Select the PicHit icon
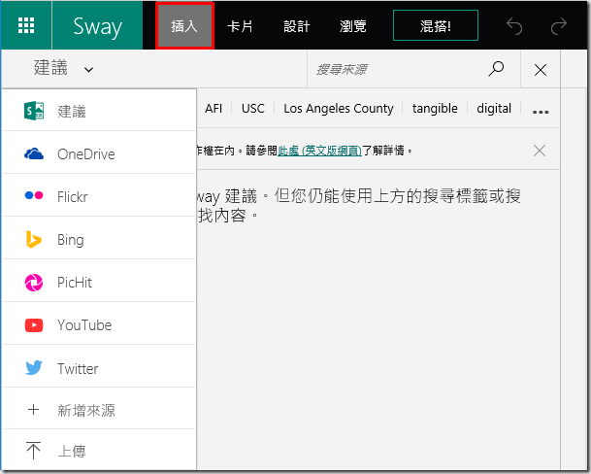 34,283
